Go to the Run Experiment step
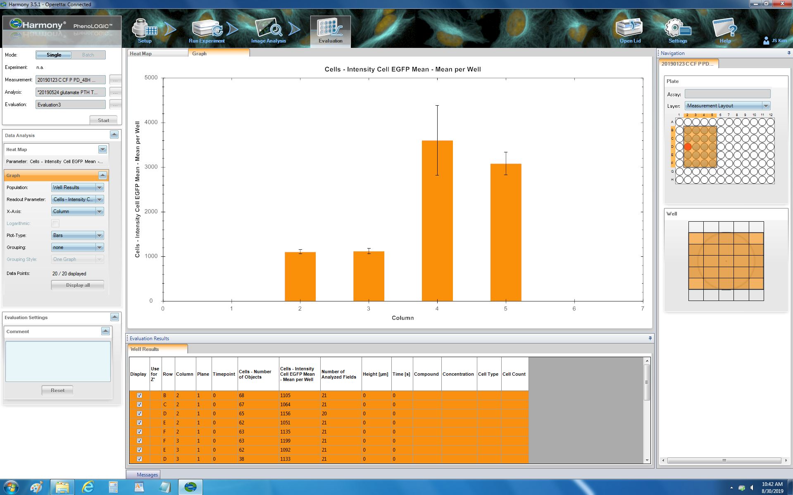The image size is (793, 495). coord(207,31)
